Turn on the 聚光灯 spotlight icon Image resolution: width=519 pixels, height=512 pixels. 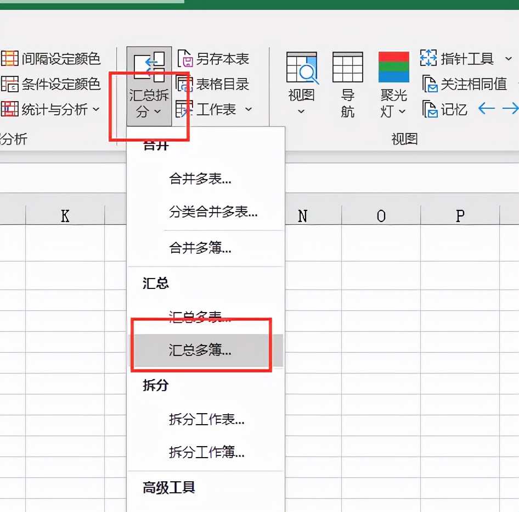(x=393, y=67)
